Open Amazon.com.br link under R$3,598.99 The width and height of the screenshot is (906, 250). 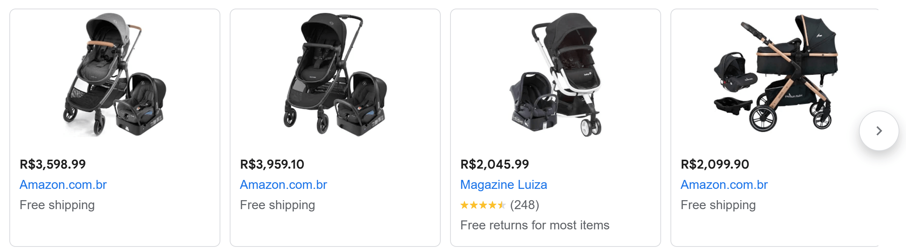pyautogui.click(x=63, y=185)
